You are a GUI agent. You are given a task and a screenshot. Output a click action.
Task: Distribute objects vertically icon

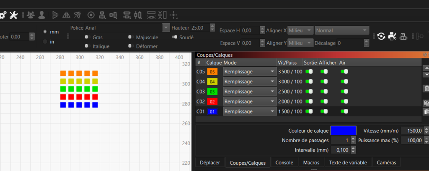tap(127, 15)
